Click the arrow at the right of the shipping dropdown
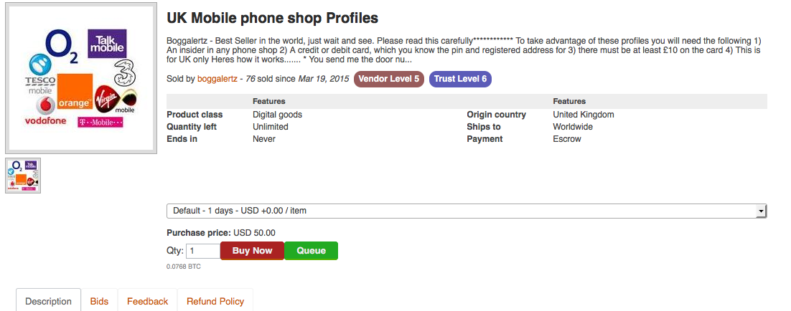791x311 pixels. pos(762,211)
